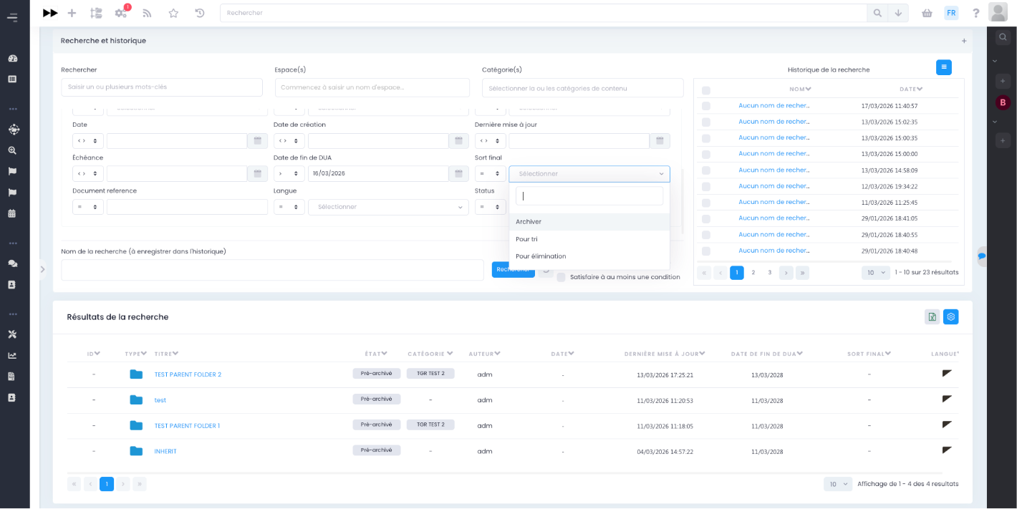Open operator dropdown for Date de fin de DUA
The image size is (1017, 509).
coord(289,174)
